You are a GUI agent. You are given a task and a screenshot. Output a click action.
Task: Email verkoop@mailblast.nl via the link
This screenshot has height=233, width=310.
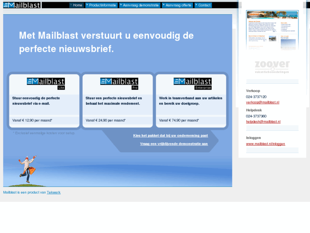pyautogui.click(x=263, y=102)
